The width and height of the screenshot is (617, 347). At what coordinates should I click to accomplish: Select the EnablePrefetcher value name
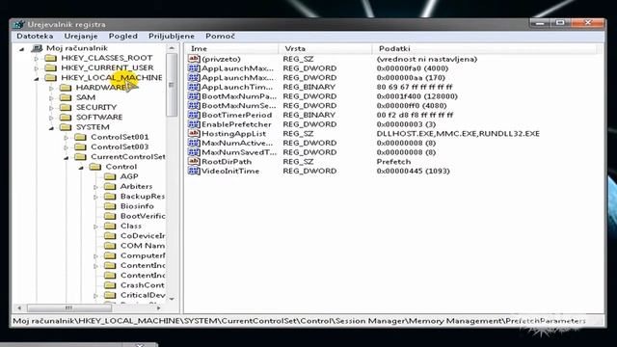click(236, 124)
